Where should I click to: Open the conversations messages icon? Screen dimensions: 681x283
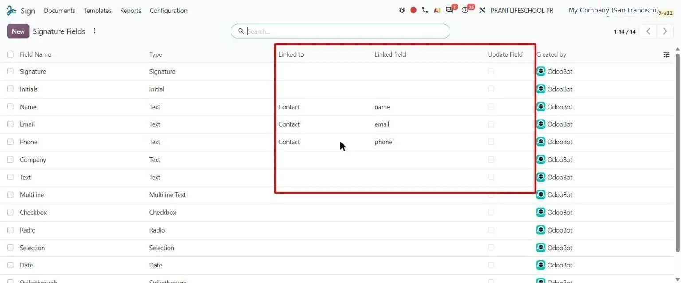[450, 10]
